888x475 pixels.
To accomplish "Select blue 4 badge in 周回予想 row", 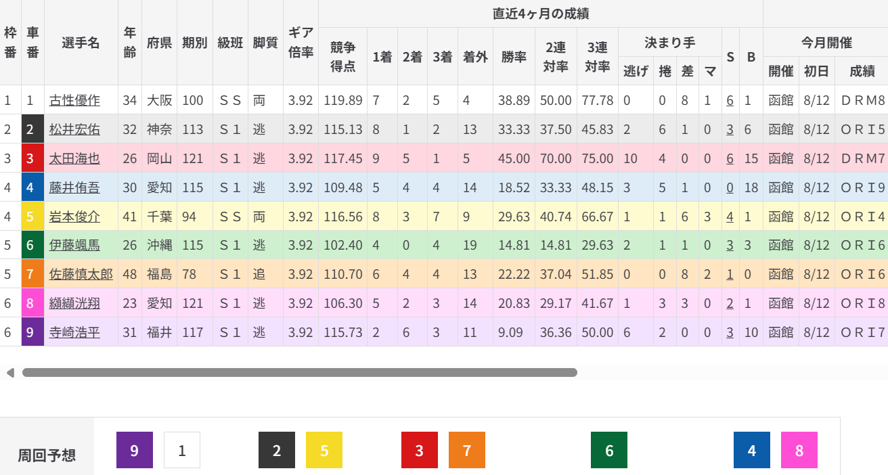I will [x=752, y=450].
